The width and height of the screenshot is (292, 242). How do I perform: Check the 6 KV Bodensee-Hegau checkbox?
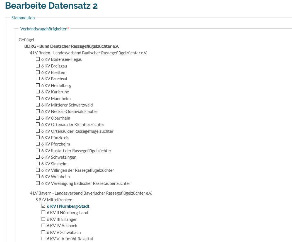[38, 59]
